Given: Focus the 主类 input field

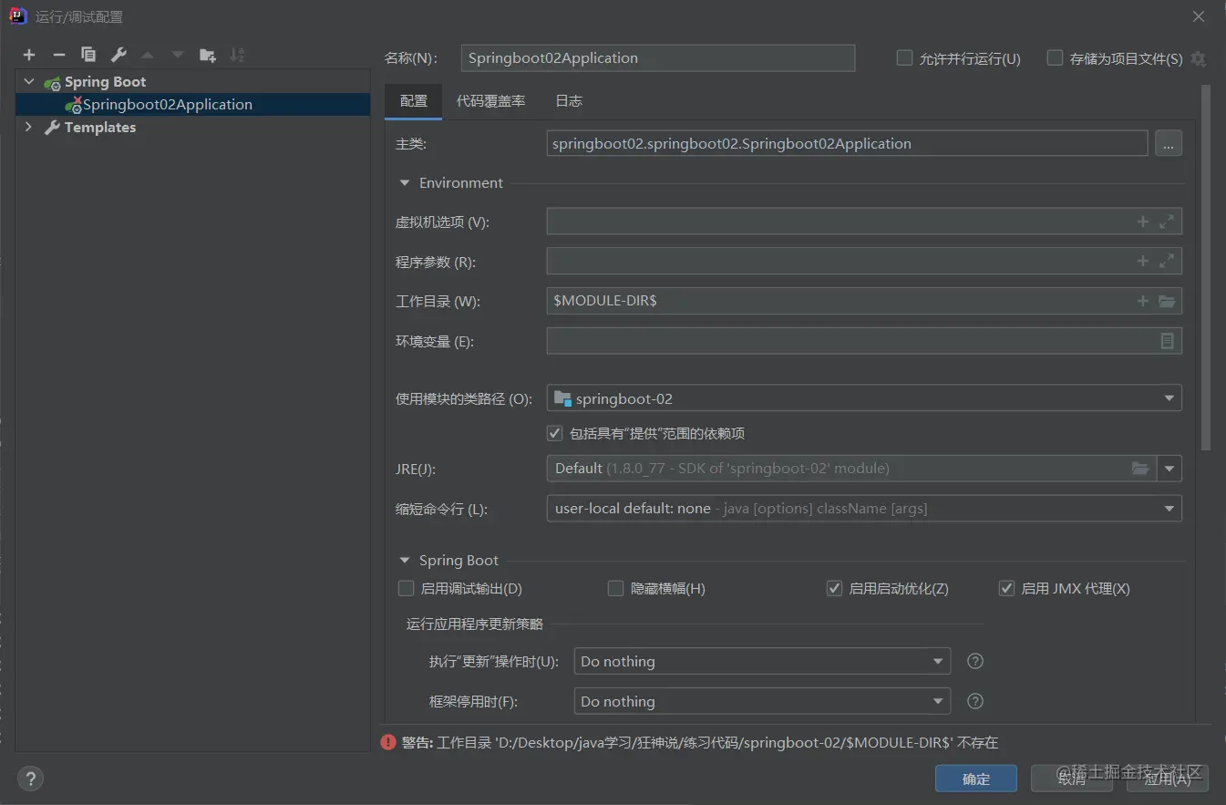Looking at the screenshot, I should coord(847,143).
